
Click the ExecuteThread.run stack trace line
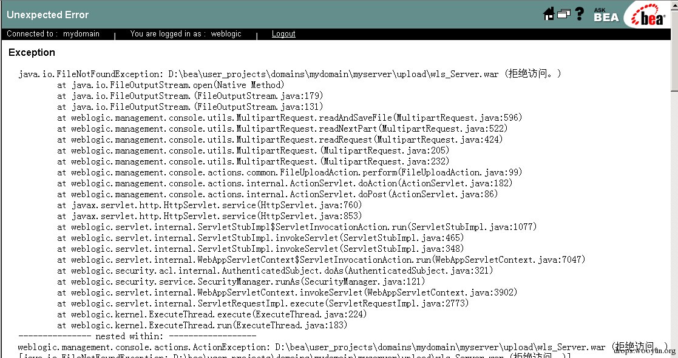pyautogui.click(x=202, y=325)
